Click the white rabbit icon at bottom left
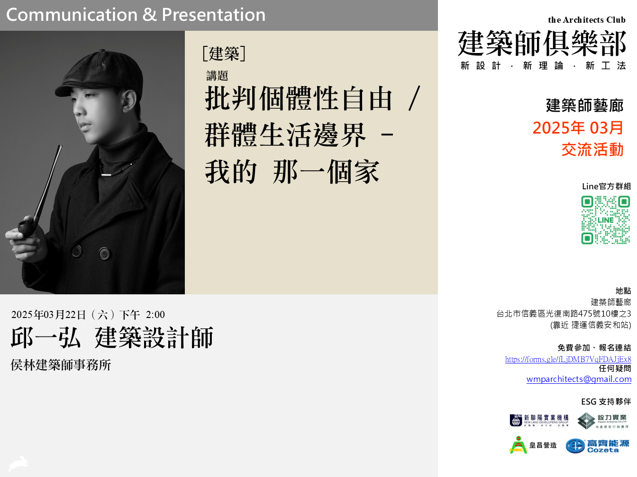Image resolution: width=637 pixels, height=477 pixels. coord(19,463)
